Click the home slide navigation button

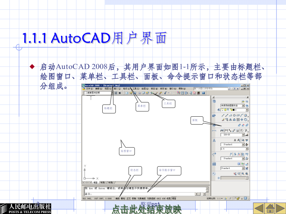pos(270,208)
